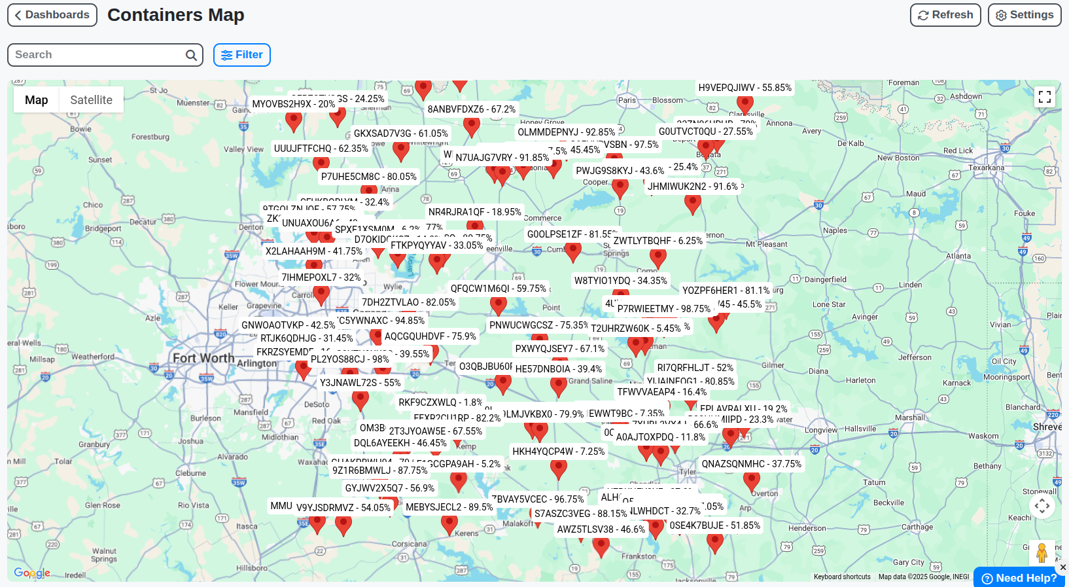Select label X2LAHAAH9M - 41.75%
Viewport: 1069px width, 587px height.
(314, 251)
